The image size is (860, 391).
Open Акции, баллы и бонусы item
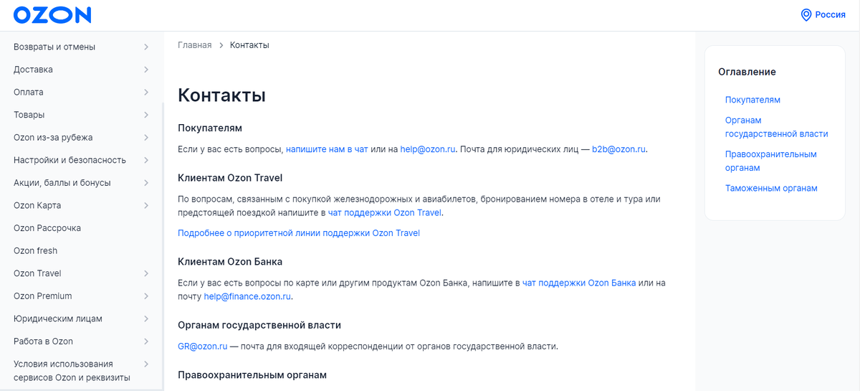(62, 182)
